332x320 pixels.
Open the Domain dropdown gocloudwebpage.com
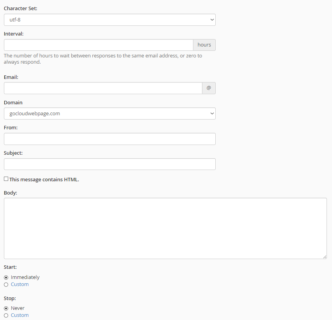point(110,113)
